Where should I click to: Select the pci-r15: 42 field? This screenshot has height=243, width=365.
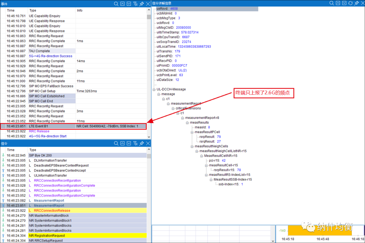[x=217, y=161]
